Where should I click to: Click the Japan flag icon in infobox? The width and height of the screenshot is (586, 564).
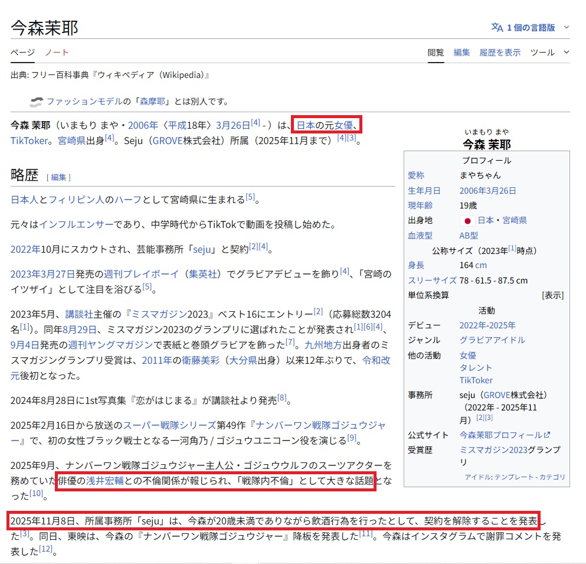[x=467, y=220]
